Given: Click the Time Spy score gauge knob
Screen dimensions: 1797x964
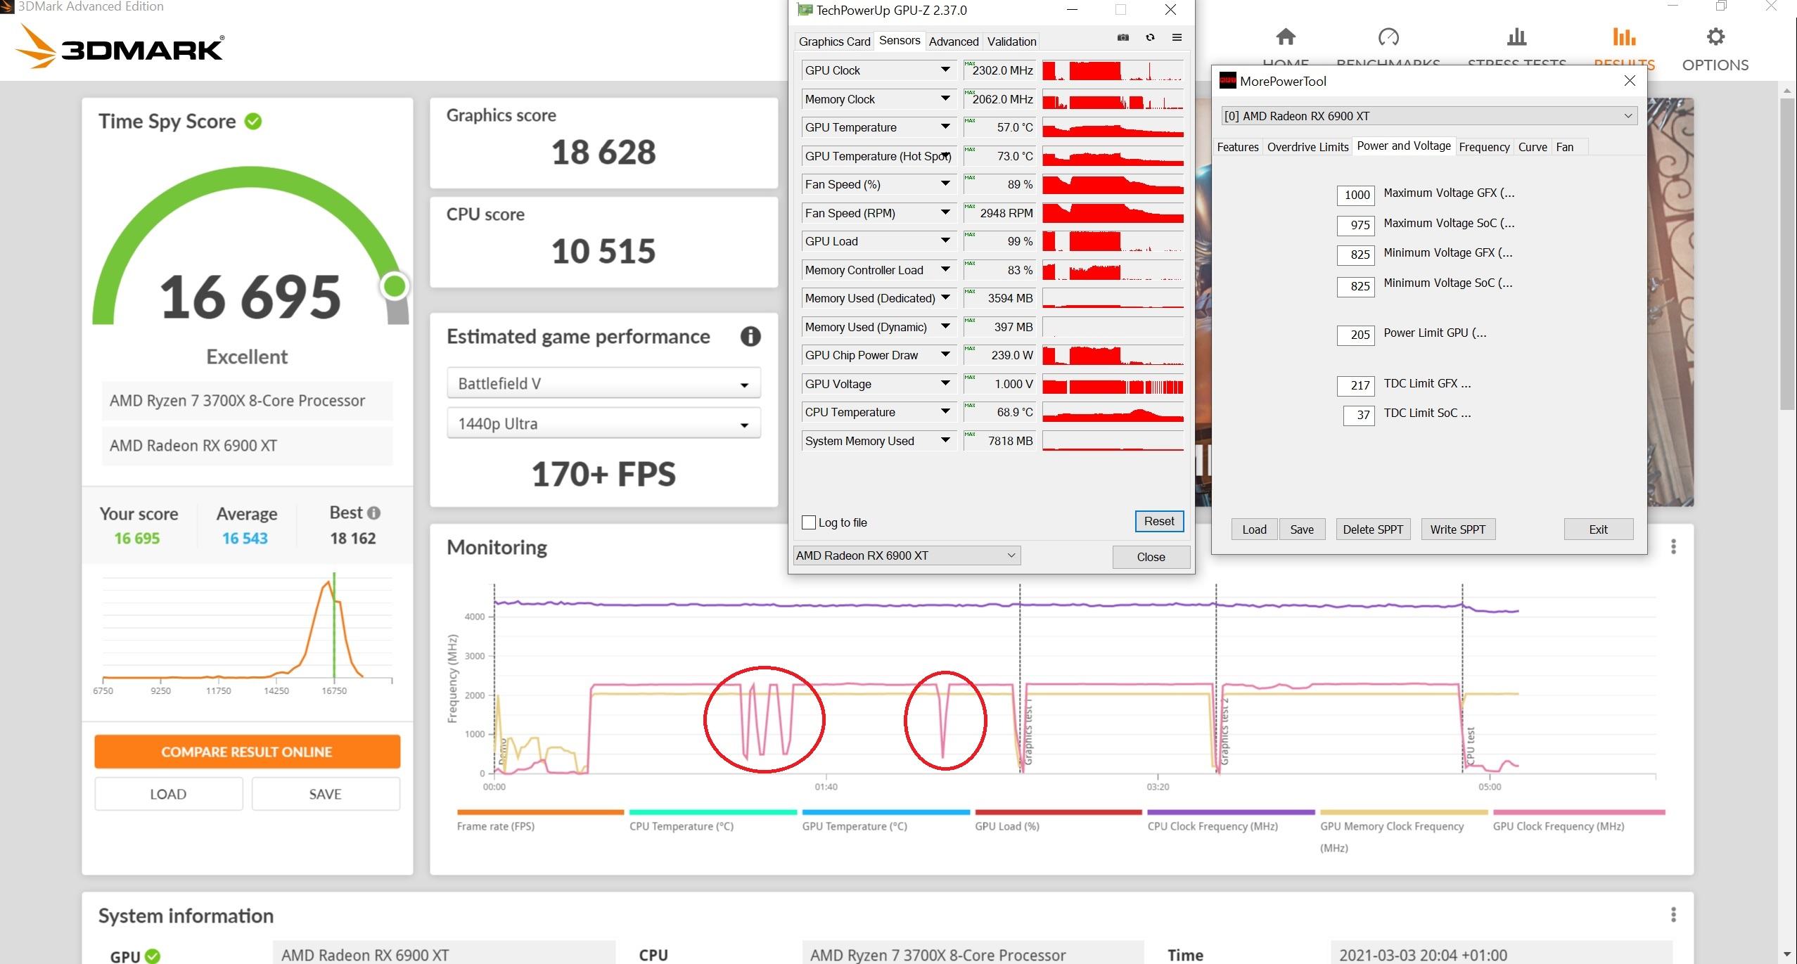Looking at the screenshot, I should pos(395,286).
